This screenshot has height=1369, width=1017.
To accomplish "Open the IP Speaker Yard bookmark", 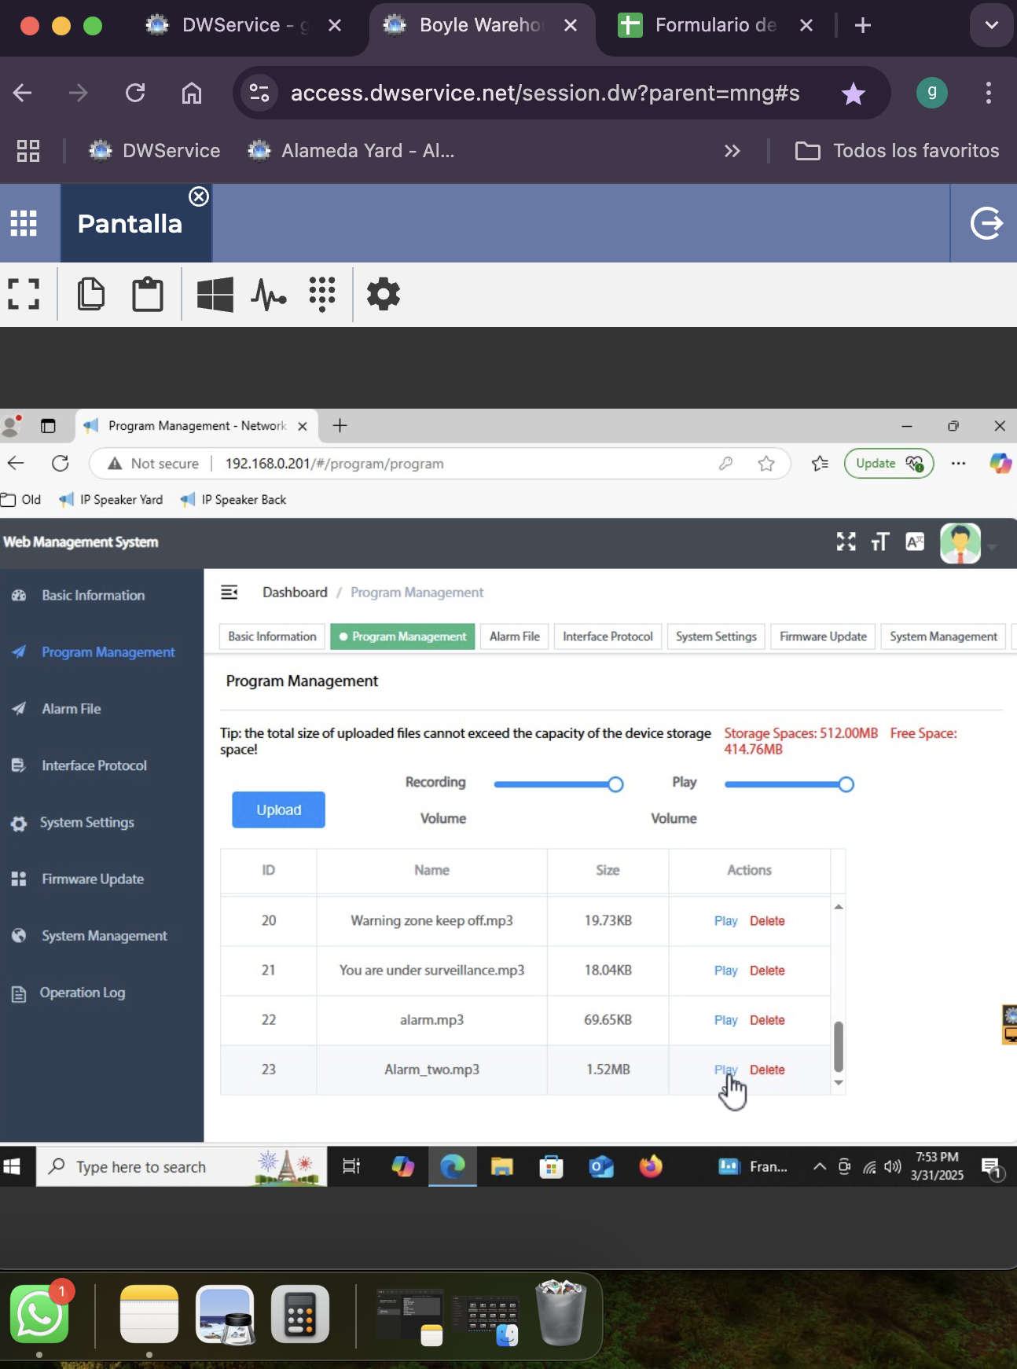I will pos(112,500).
